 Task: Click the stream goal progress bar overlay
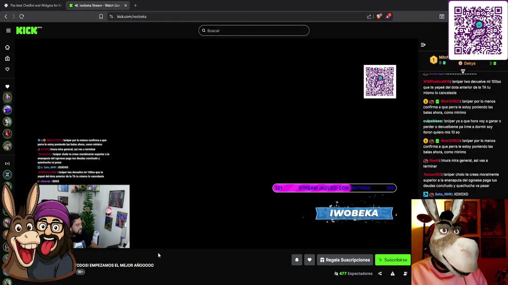click(334, 188)
